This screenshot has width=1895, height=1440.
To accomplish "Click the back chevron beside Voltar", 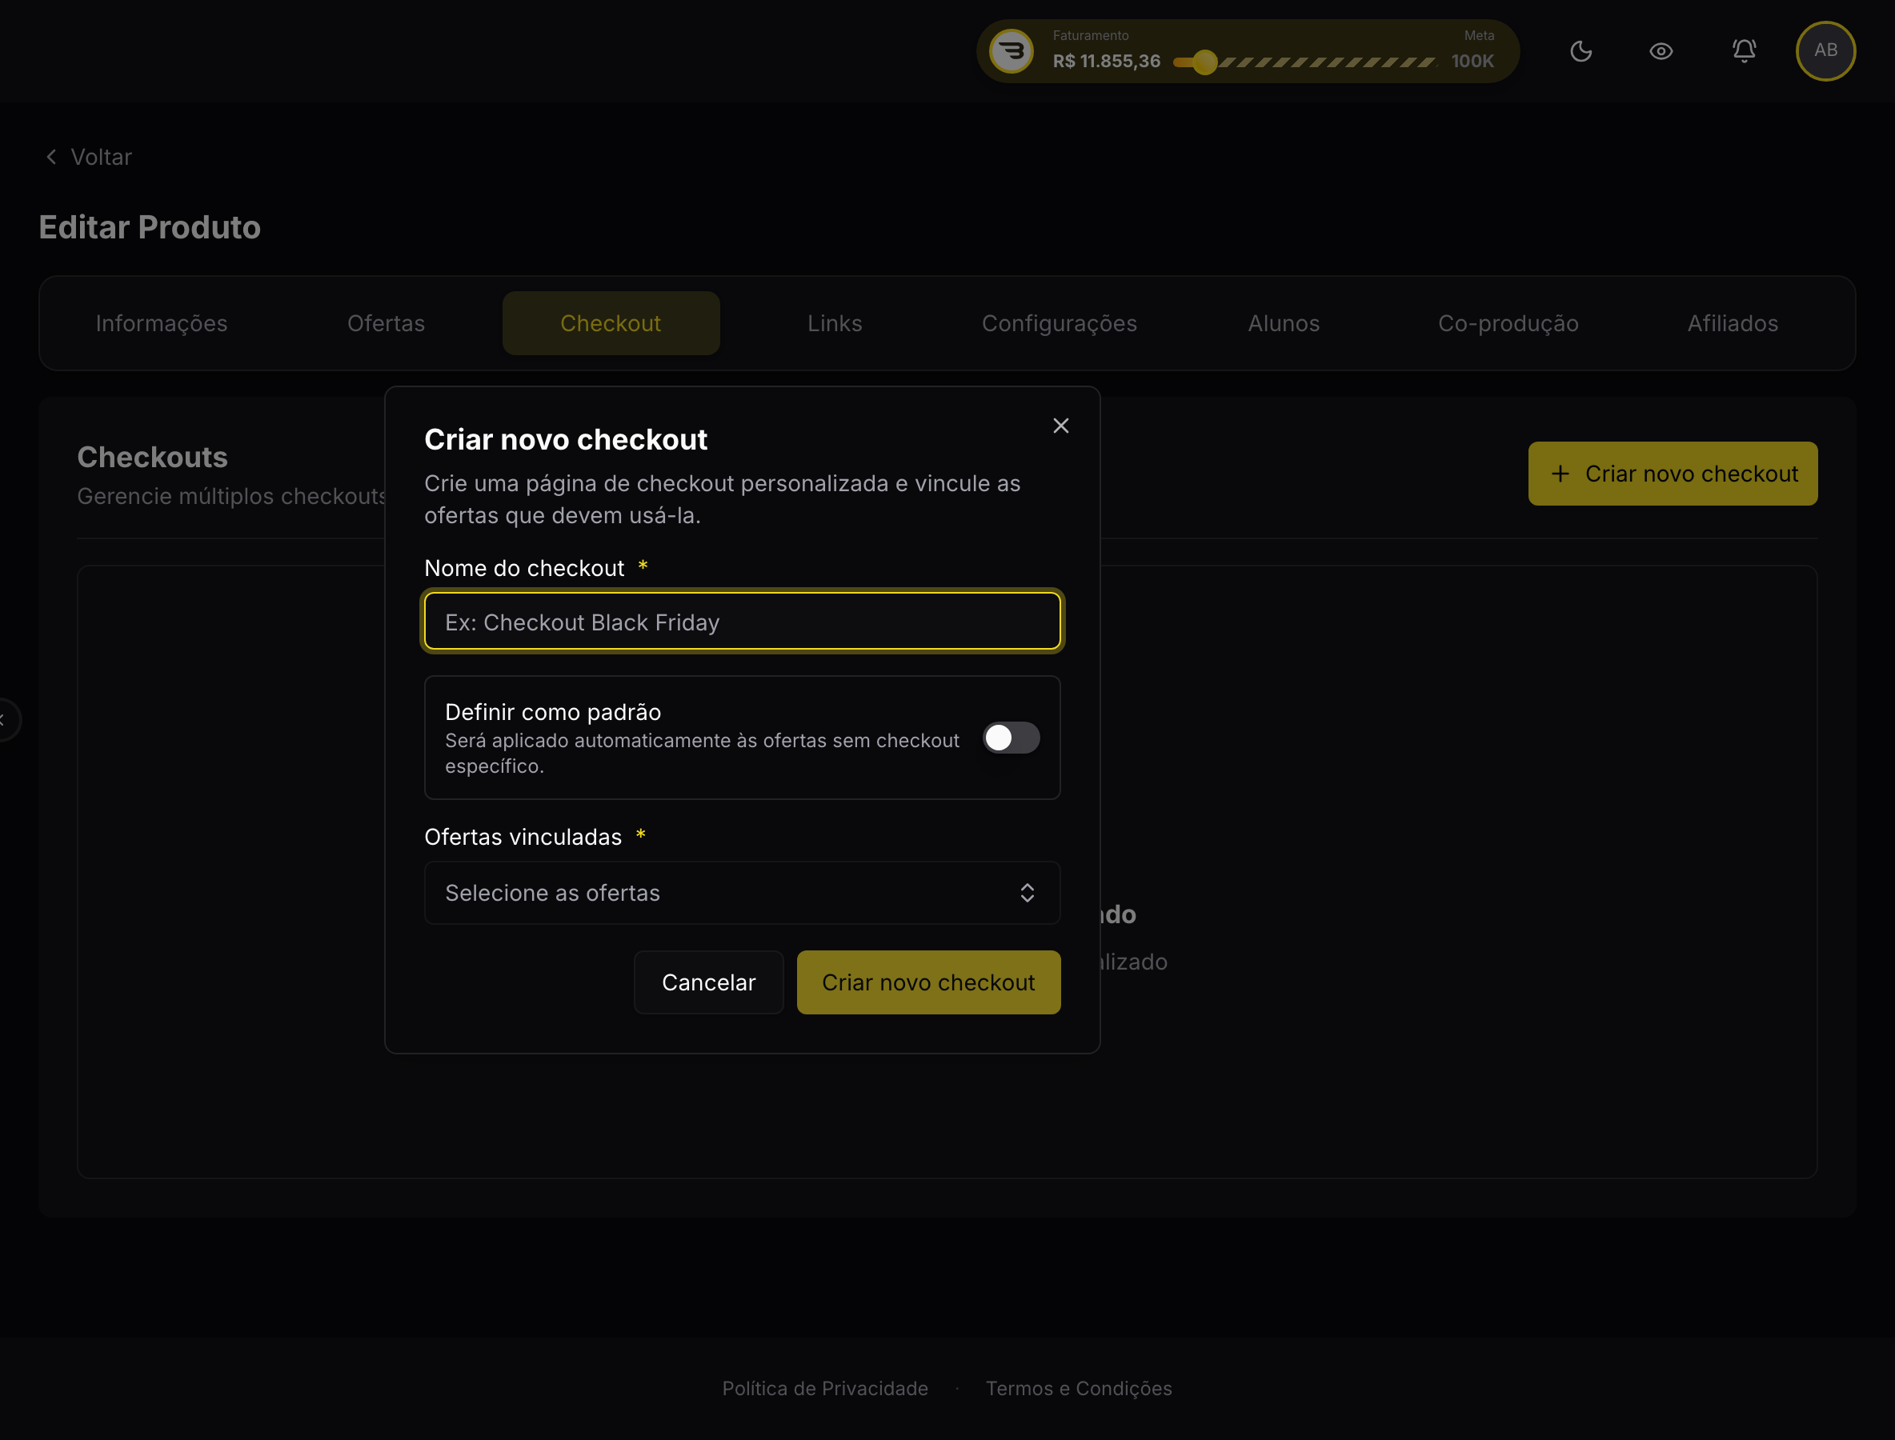I will coord(51,157).
